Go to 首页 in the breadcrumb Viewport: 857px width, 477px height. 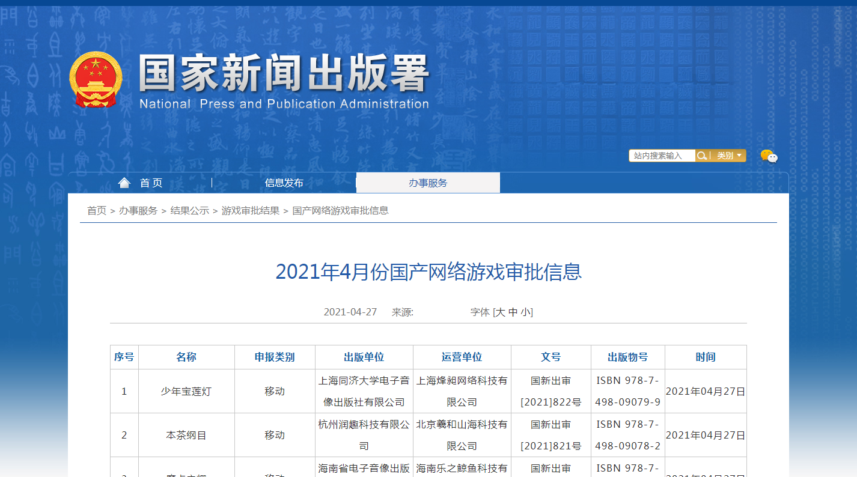pos(96,210)
